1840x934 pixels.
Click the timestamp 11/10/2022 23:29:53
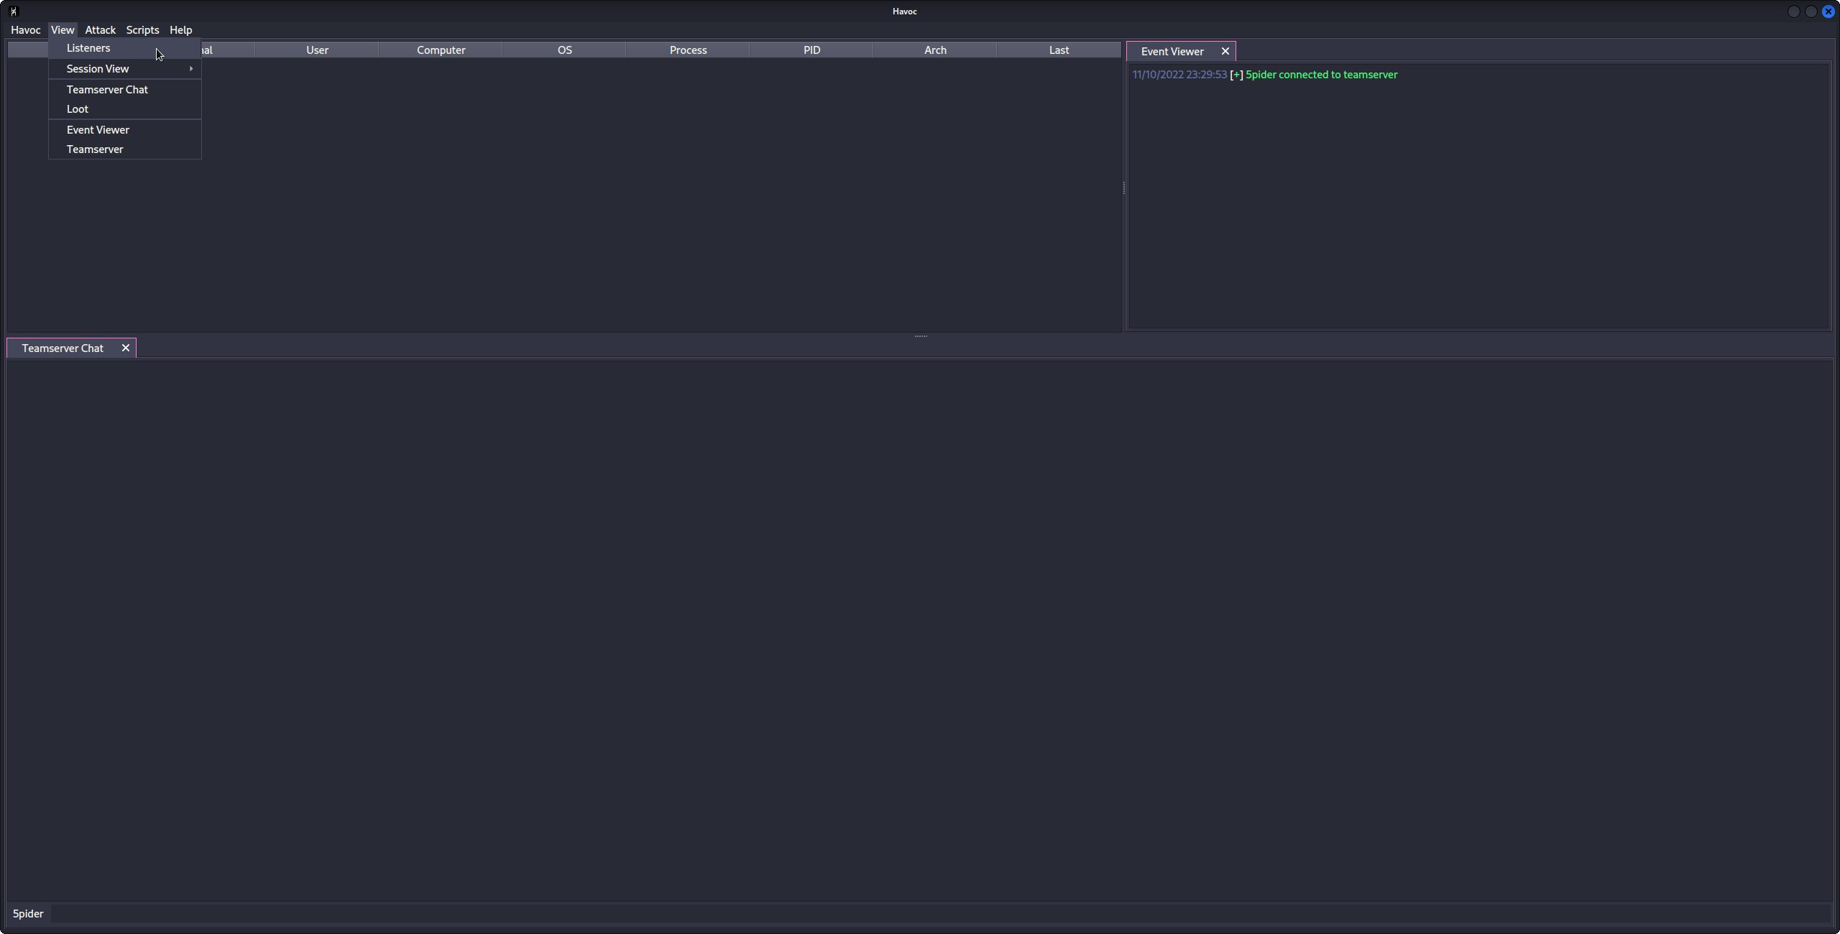pos(1179,75)
